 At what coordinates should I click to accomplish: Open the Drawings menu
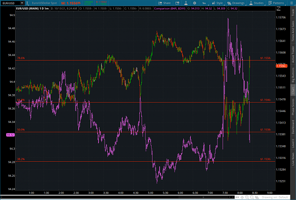(x=236, y=3)
